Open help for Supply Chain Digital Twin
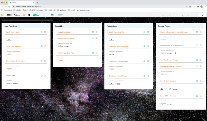The height and width of the screenshot is (121, 207). [x=144, y=32]
